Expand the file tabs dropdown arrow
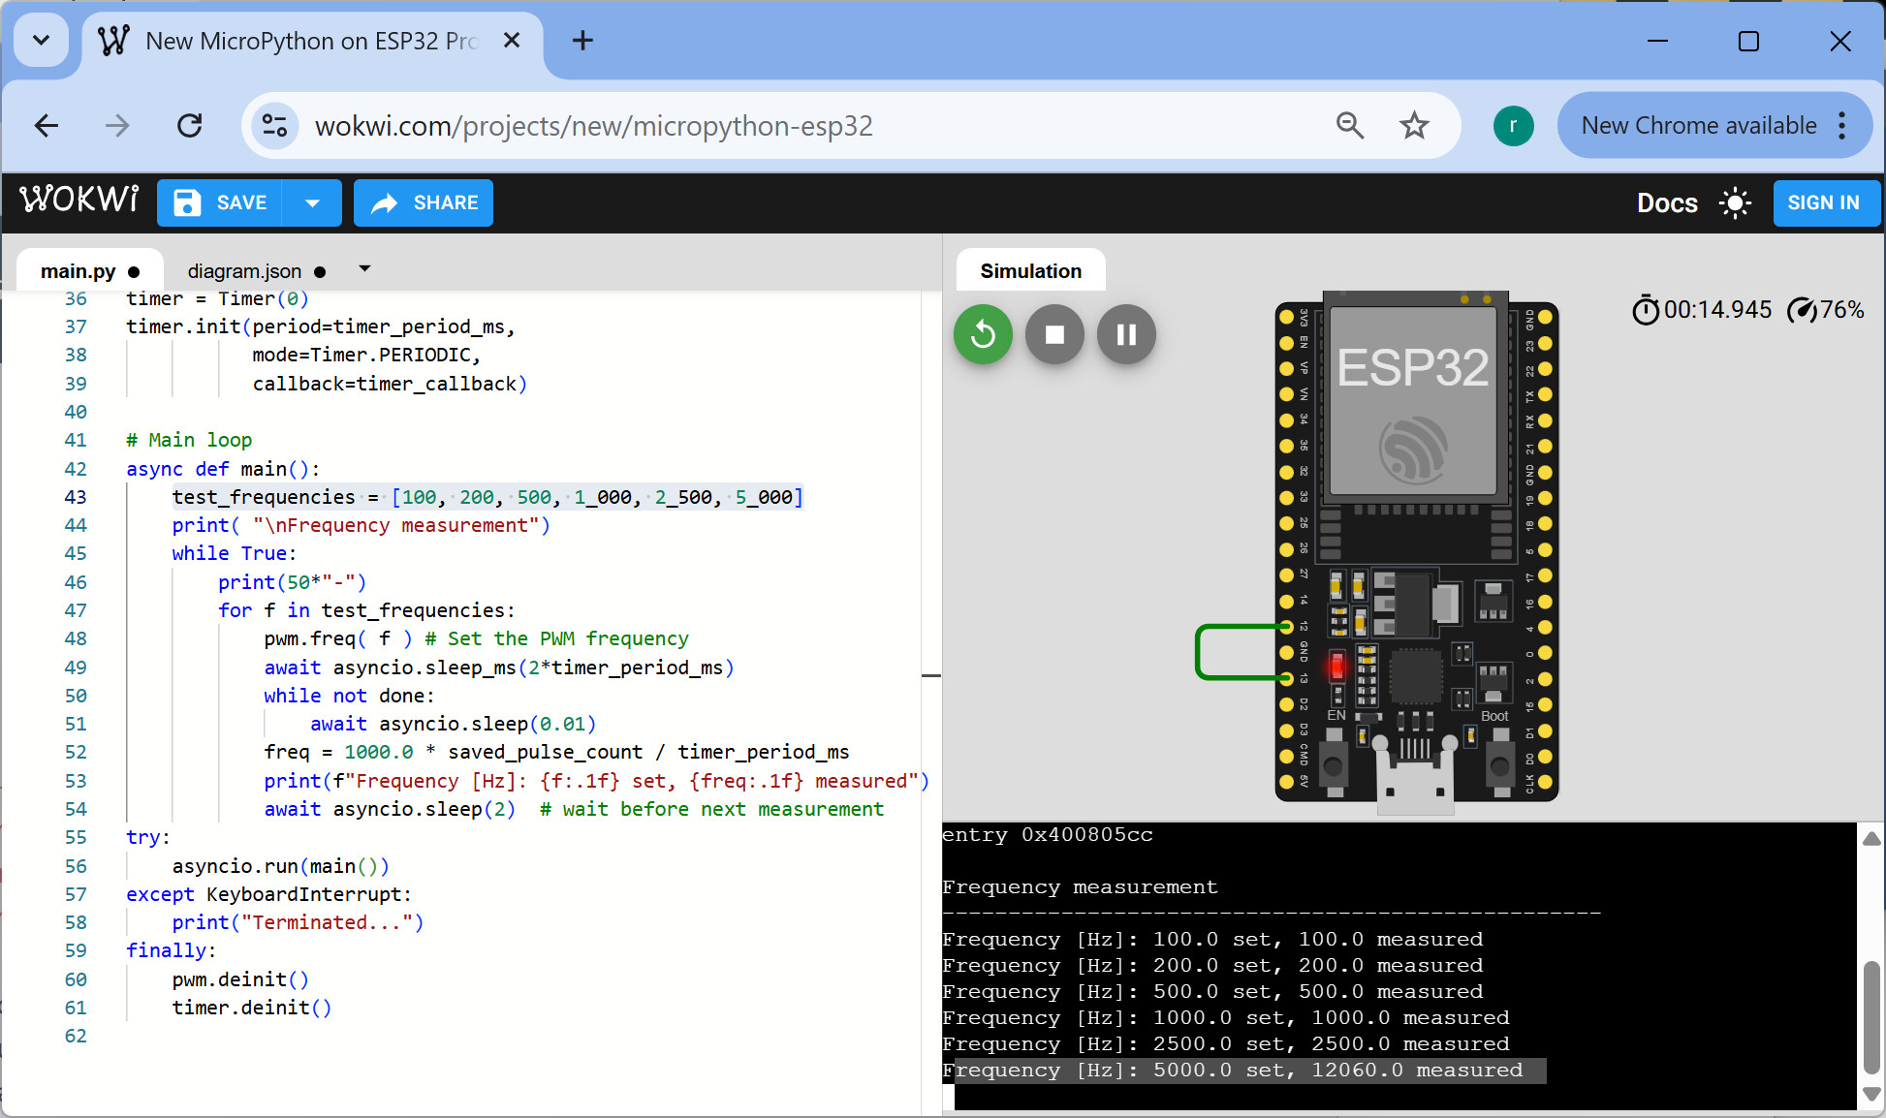 point(364,268)
